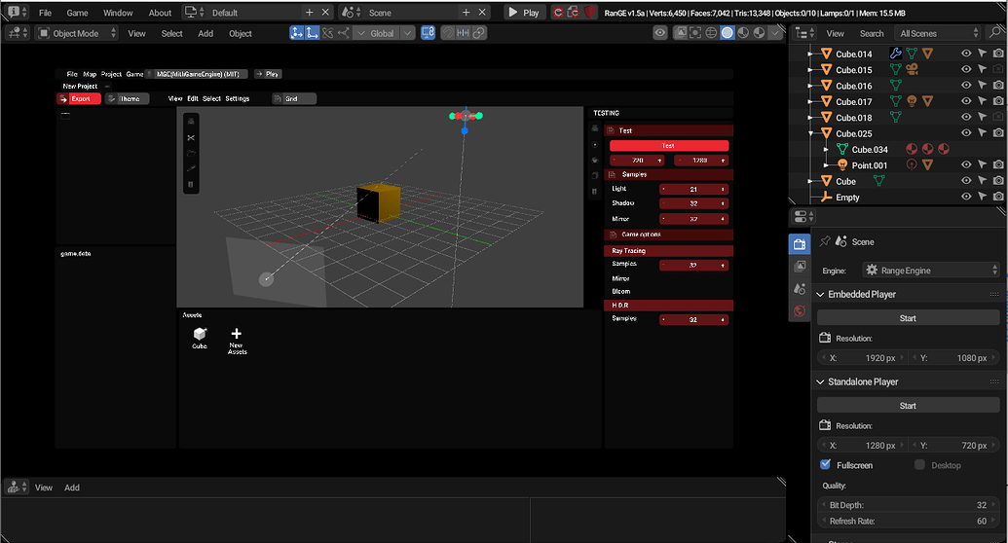
Task: Click first red gear refresh icon in the top bar
Action: [558, 13]
